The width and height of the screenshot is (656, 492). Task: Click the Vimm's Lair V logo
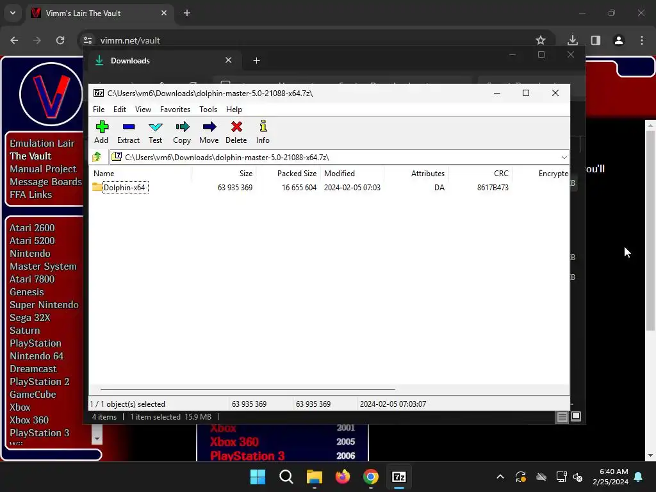(51, 94)
